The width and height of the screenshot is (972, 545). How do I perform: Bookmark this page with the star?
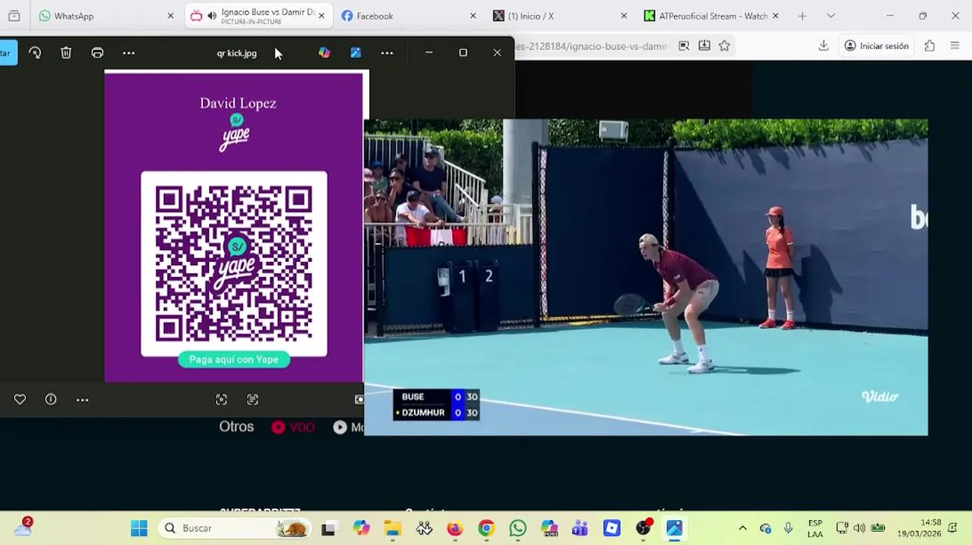click(724, 46)
